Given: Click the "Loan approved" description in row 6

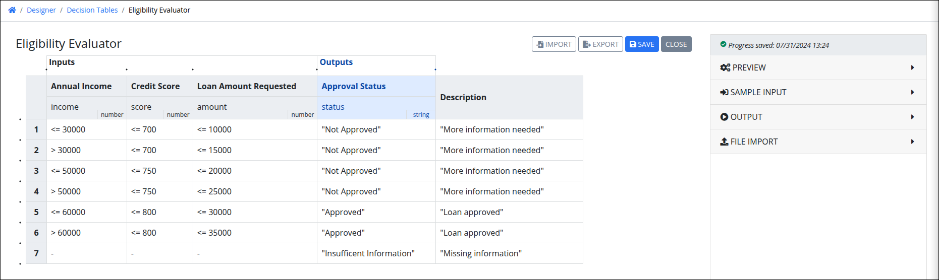Looking at the screenshot, I should (509, 233).
